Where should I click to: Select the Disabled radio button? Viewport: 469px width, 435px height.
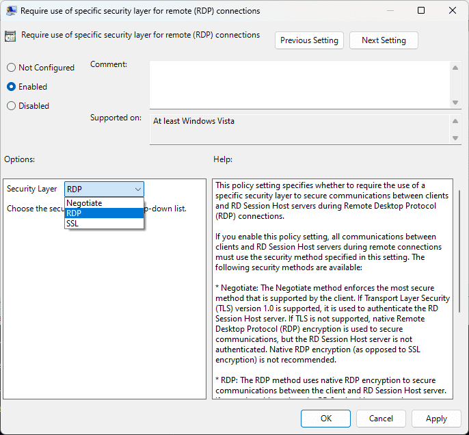click(11, 106)
